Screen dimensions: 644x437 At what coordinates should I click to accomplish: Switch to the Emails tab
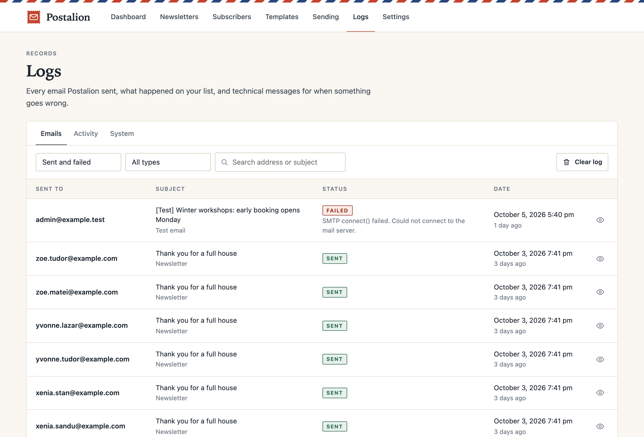pos(51,134)
